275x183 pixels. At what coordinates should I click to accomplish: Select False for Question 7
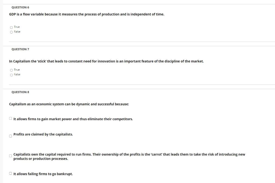(x=11, y=75)
